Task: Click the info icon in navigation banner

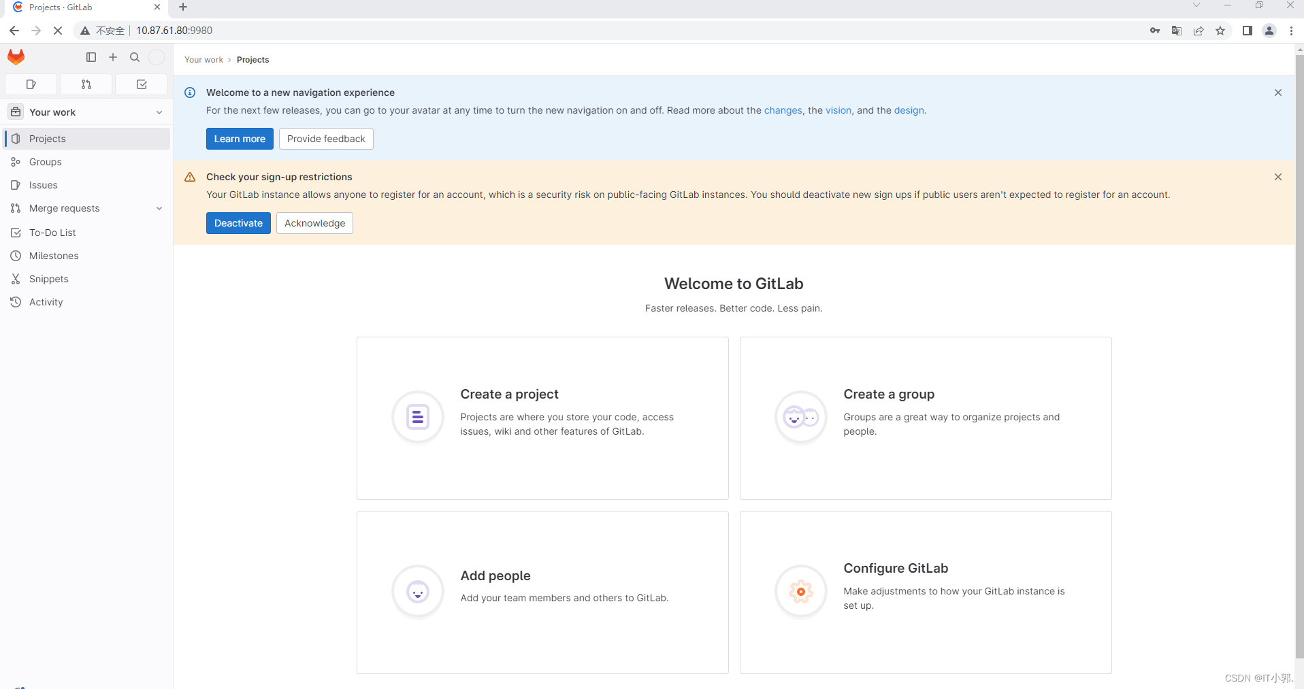Action: [x=190, y=93]
